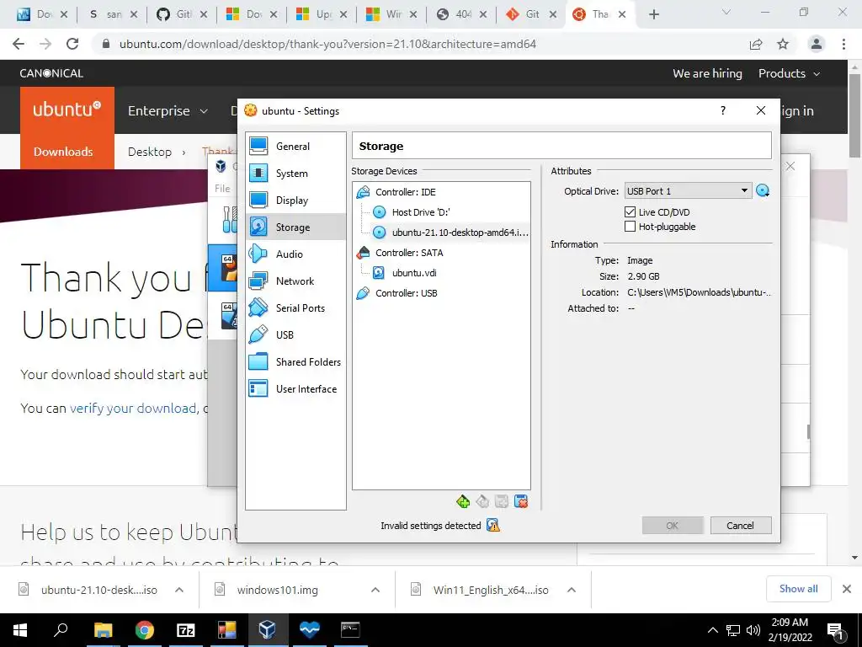
Task: Show hidden system tray icons
Action: tap(712, 630)
